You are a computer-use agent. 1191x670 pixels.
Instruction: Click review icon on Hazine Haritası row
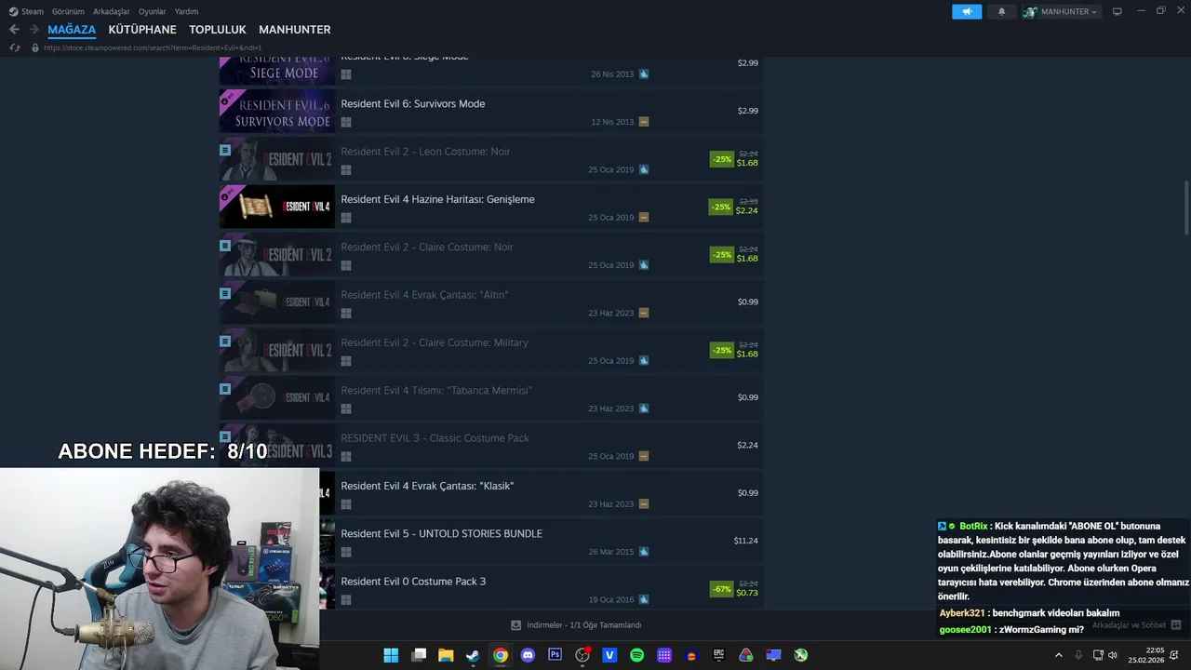644,218
